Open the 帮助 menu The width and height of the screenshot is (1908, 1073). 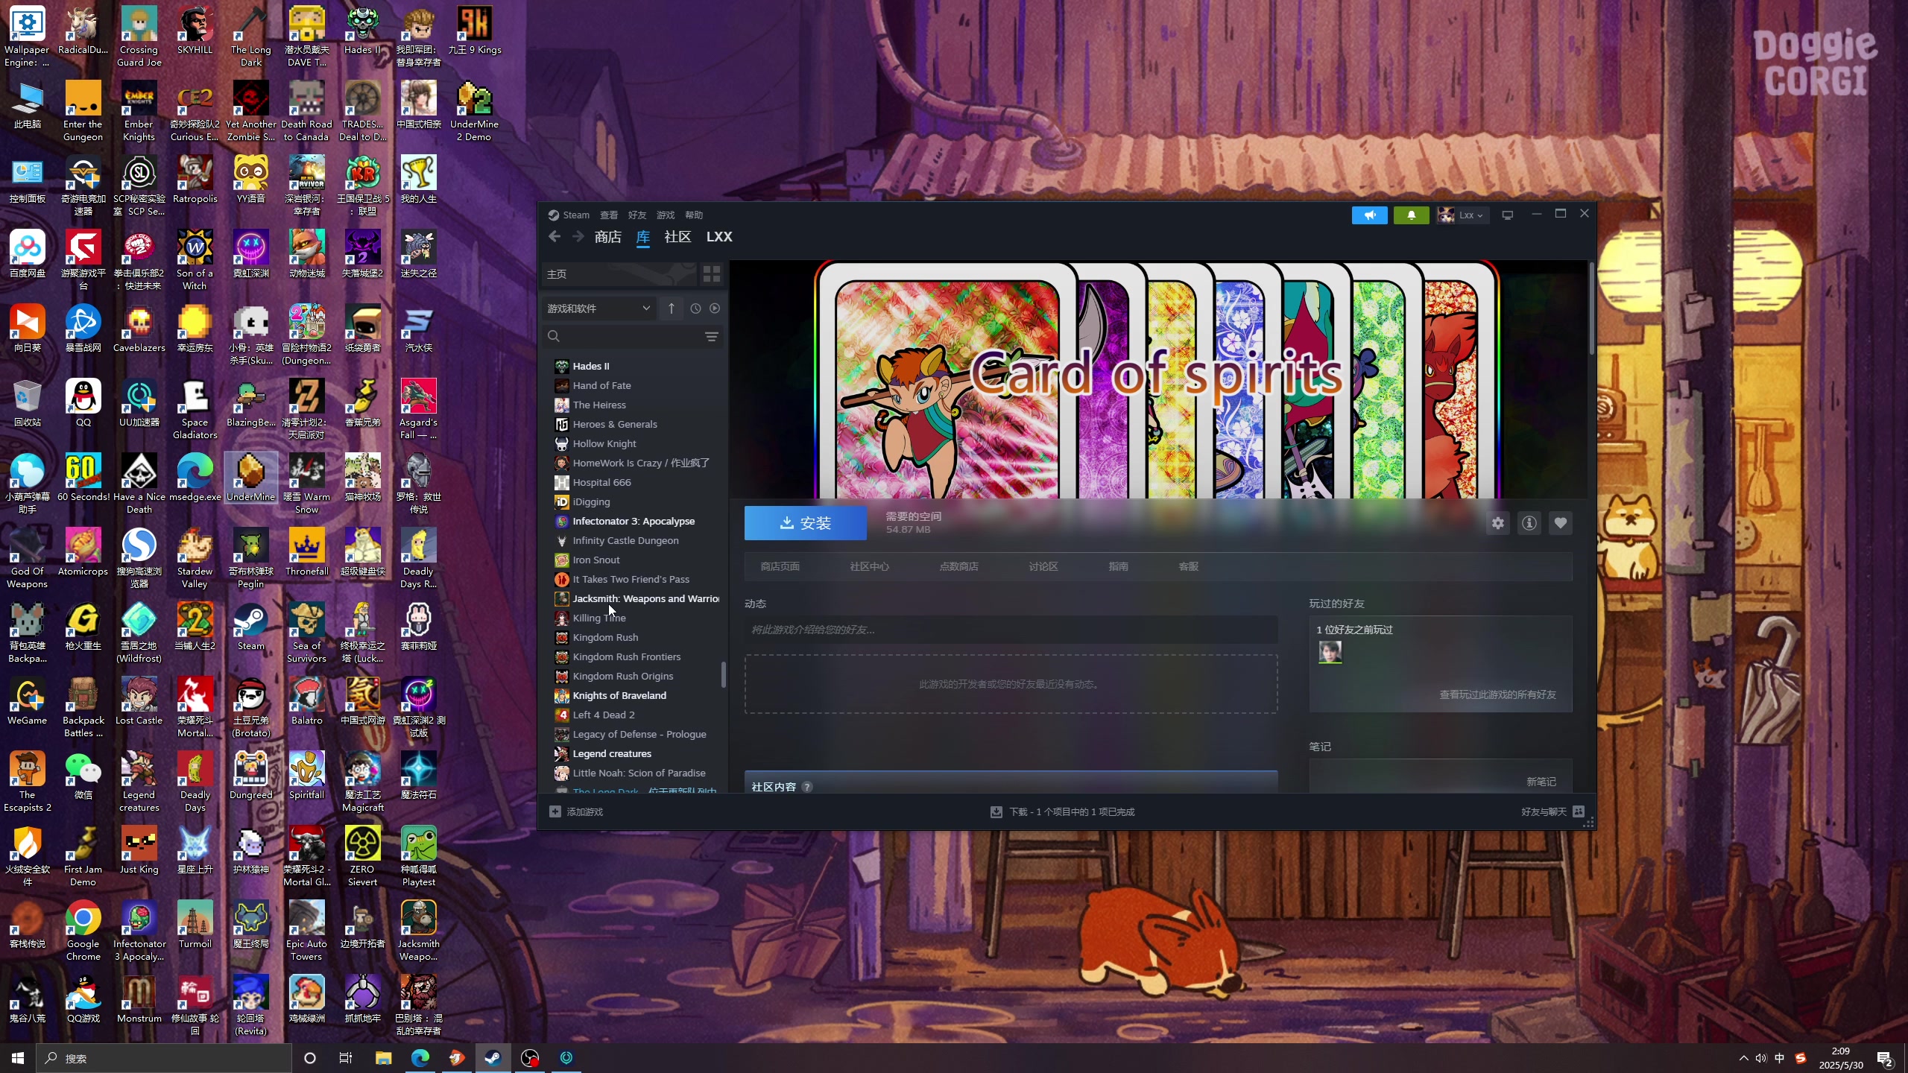(694, 215)
